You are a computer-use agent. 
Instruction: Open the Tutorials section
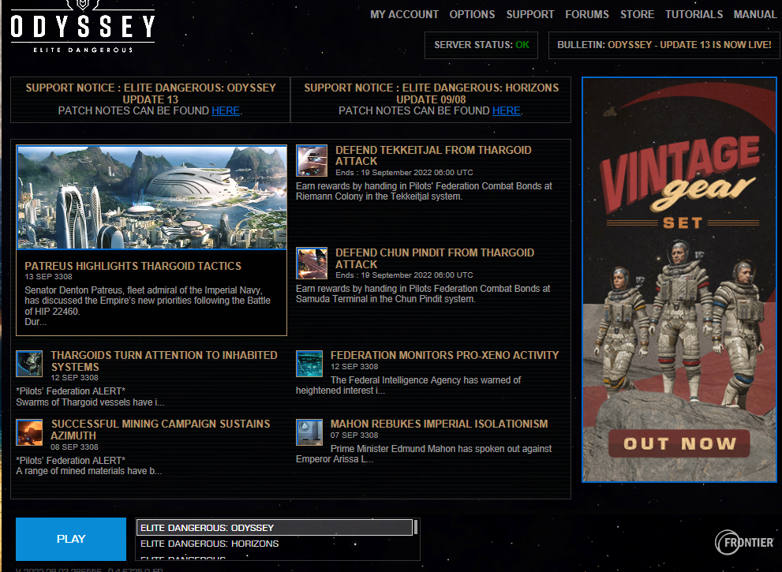pyautogui.click(x=694, y=14)
